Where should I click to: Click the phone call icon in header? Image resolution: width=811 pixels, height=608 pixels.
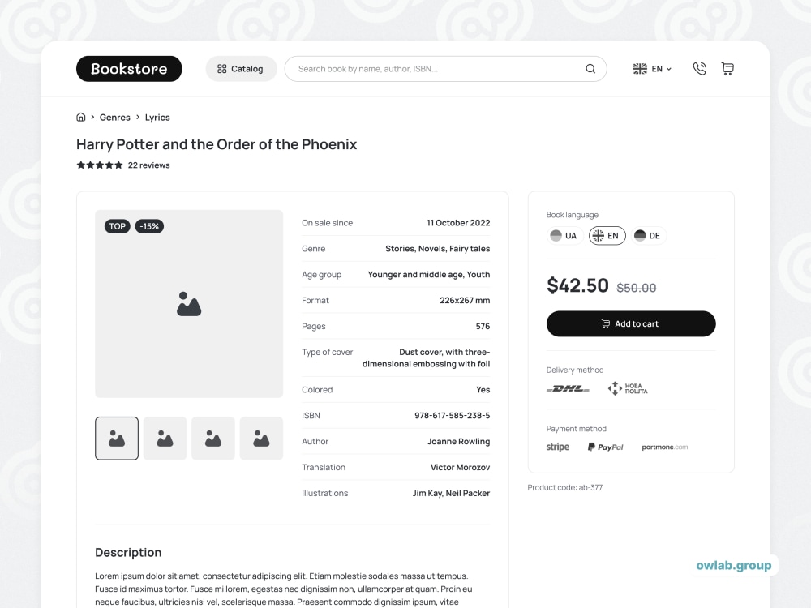point(699,69)
